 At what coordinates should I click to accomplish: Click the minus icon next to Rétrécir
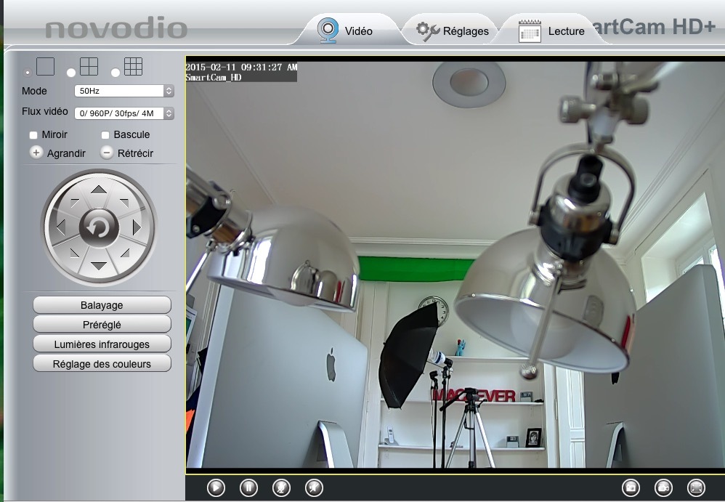click(107, 153)
